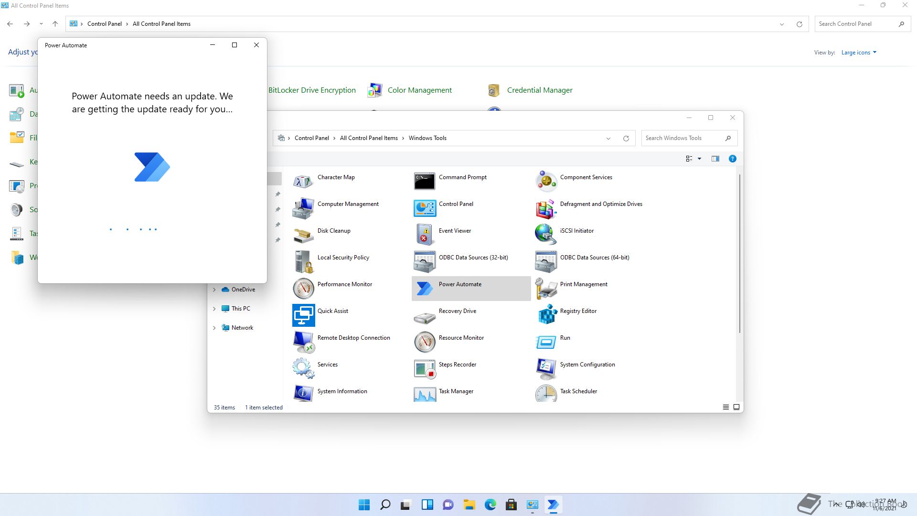Select Resource Monitor icon
Viewport: 917px width, 516px height.
click(425, 342)
